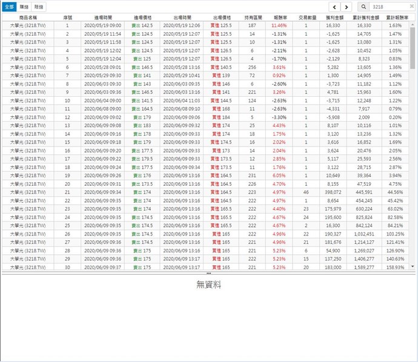Select the 全部 tab

(x=8, y=7)
